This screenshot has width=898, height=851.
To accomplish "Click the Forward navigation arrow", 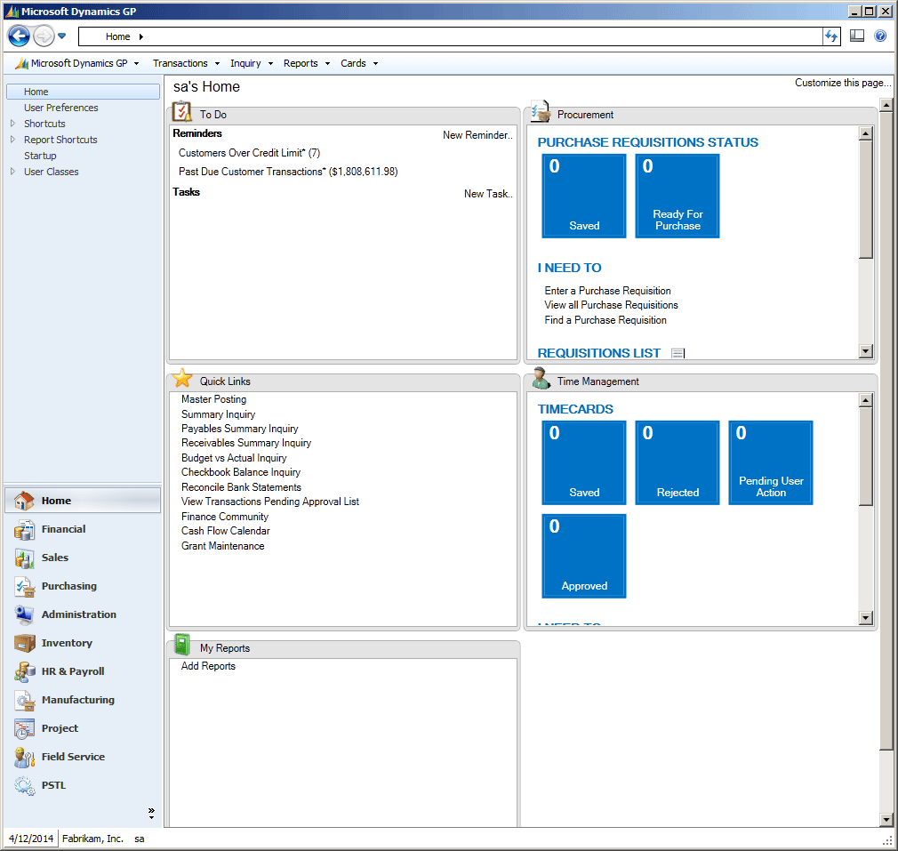I will click(44, 36).
